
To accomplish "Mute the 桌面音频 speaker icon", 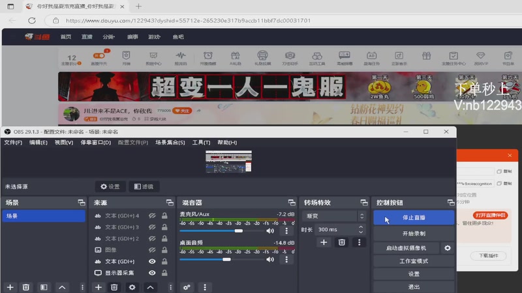I will click(270, 259).
